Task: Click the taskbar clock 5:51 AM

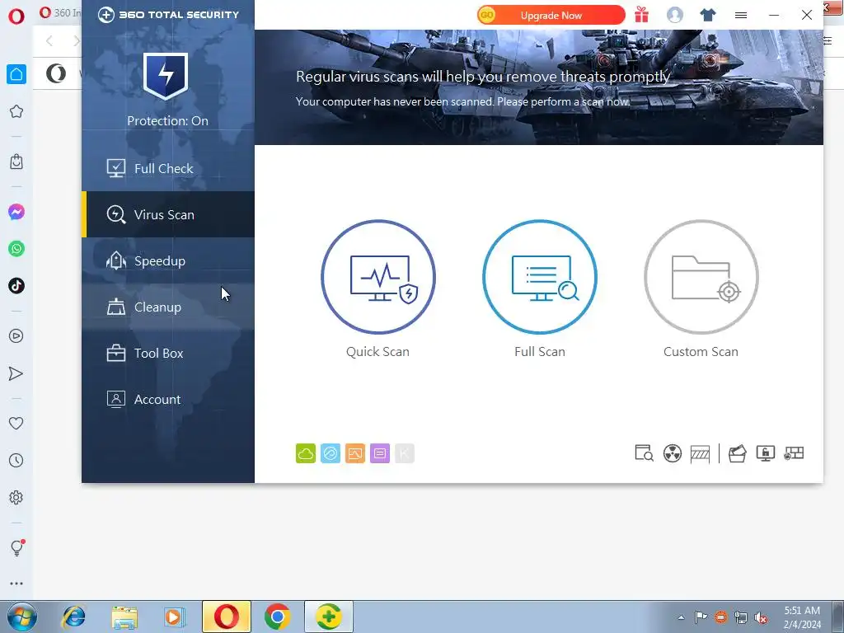Action: pyautogui.click(x=802, y=611)
